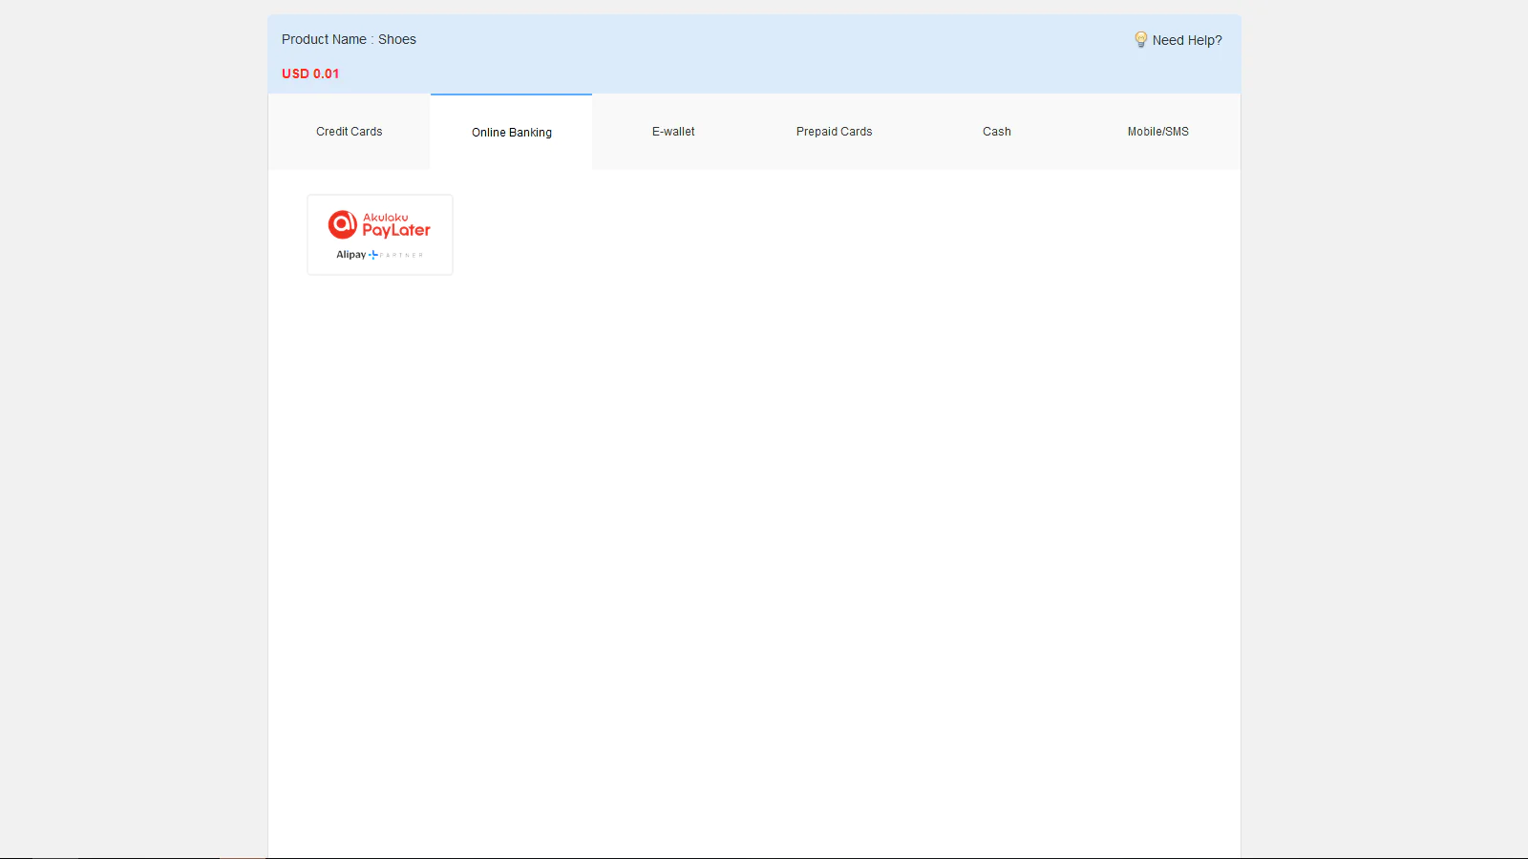Switch to the Mobile/SMS tab
The image size is (1528, 859).
click(1157, 132)
